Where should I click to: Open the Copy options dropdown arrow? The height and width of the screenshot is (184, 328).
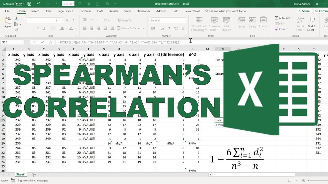pyautogui.click(x=20, y=24)
